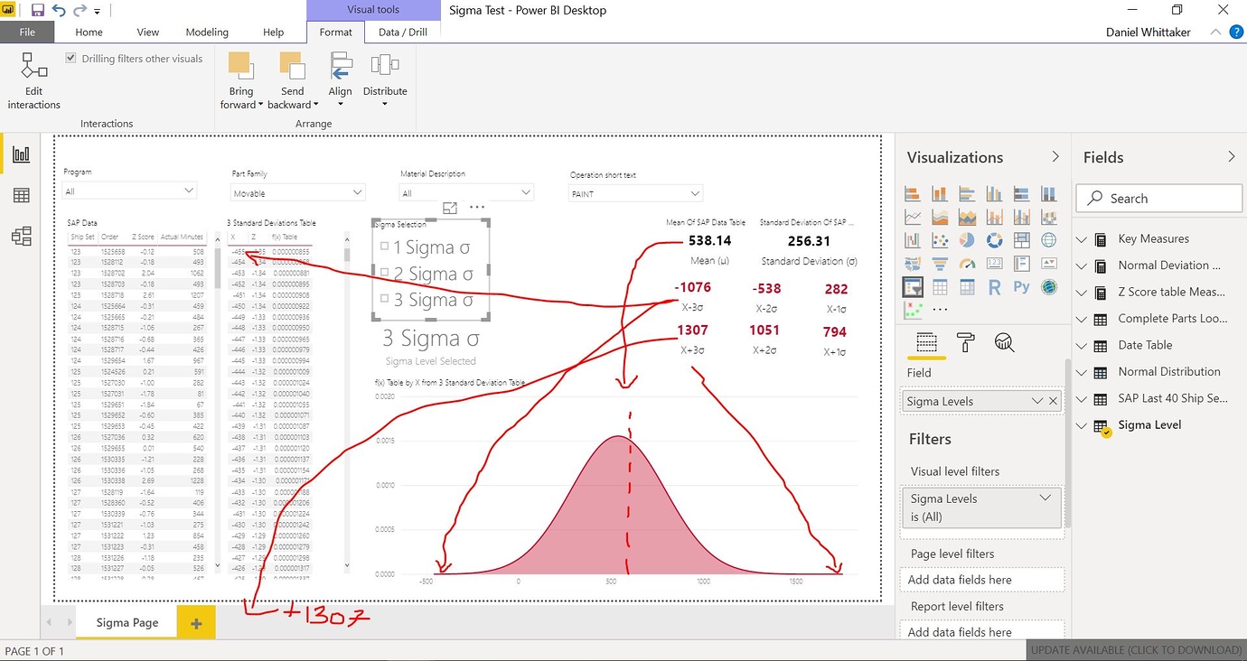
Task: Insert an R script visual
Action: coord(995,286)
